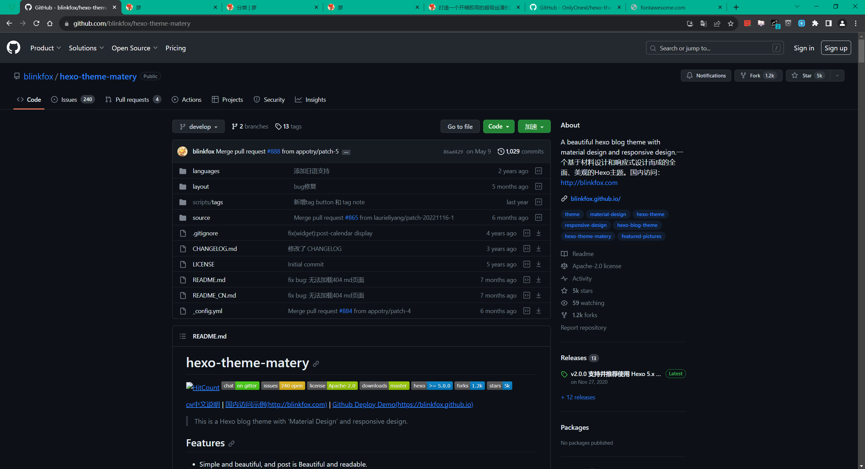Open the develop branch dropdown
Viewport: 865px width, 469px height.
coord(198,126)
